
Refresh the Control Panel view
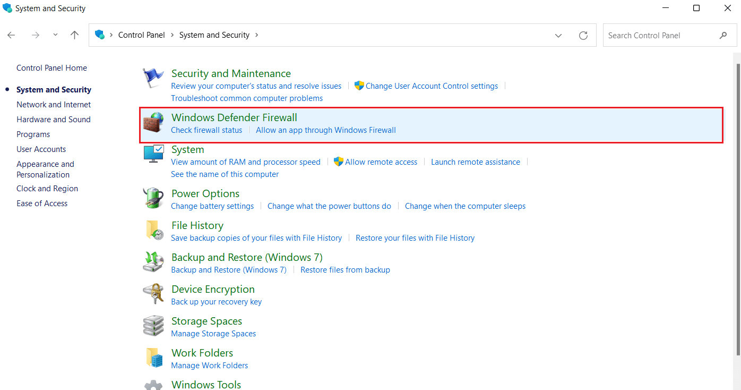click(583, 36)
